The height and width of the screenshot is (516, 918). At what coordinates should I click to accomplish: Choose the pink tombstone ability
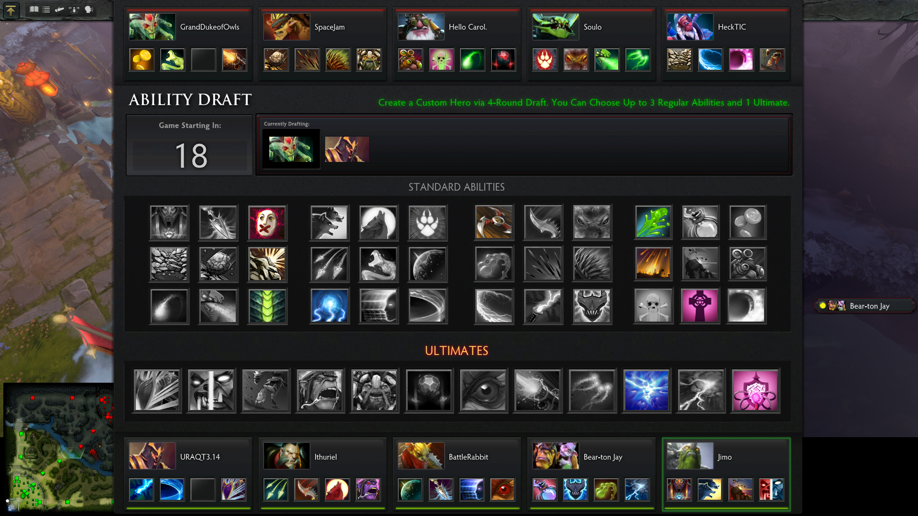pos(699,306)
